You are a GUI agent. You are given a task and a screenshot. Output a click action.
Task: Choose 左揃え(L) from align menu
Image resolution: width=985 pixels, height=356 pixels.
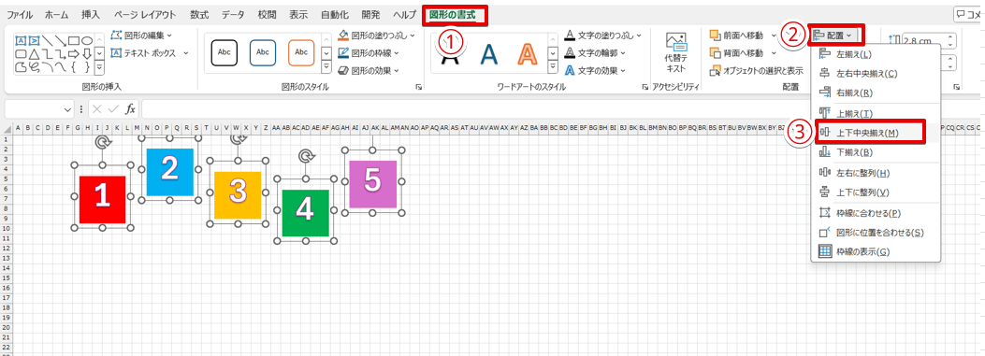(876, 54)
